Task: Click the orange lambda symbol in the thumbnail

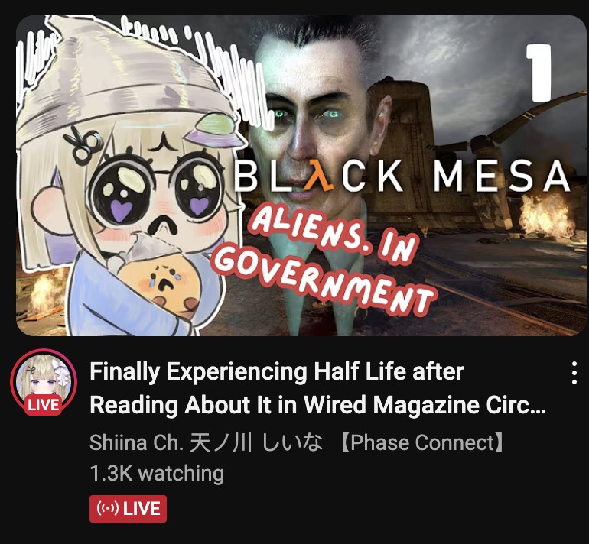Action: tap(317, 176)
